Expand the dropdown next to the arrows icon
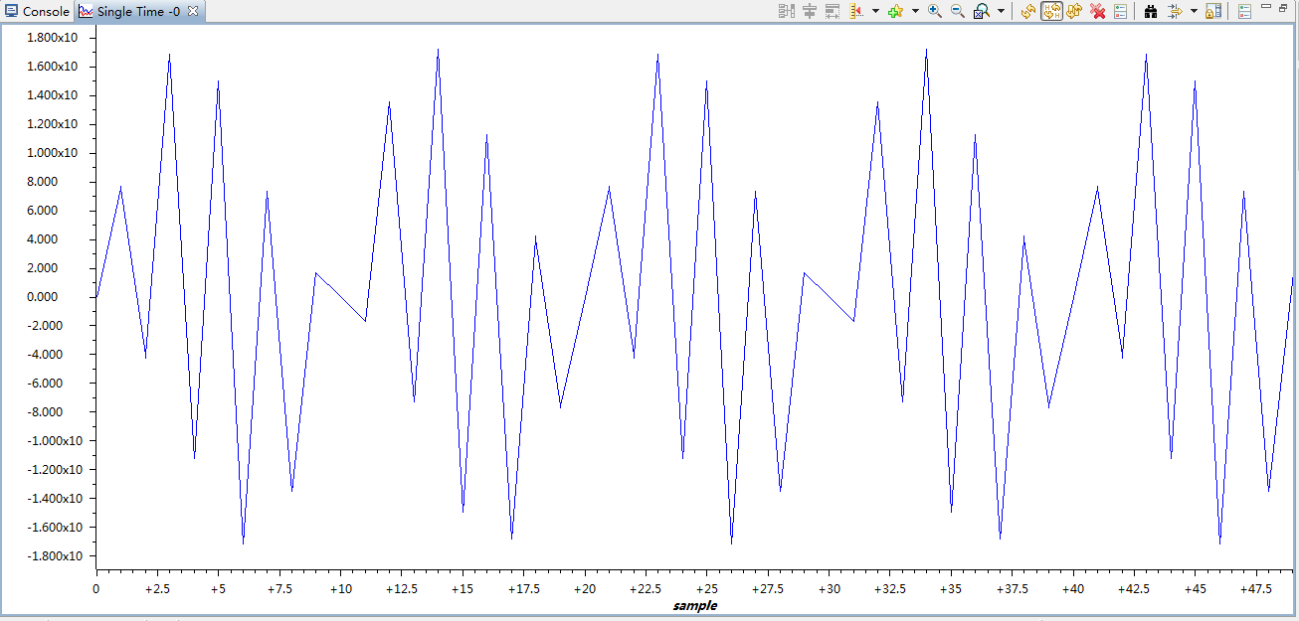This screenshot has width=1299, height=621. 1194,11
